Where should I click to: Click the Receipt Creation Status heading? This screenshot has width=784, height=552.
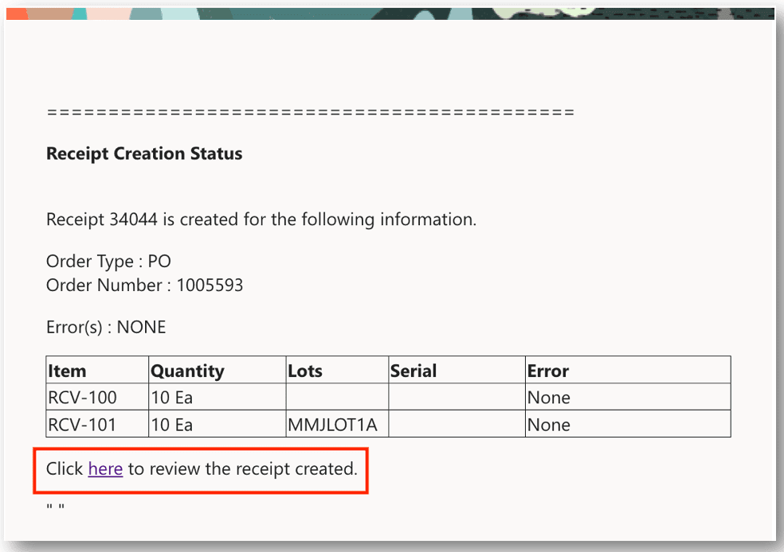(x=144, y=154)
